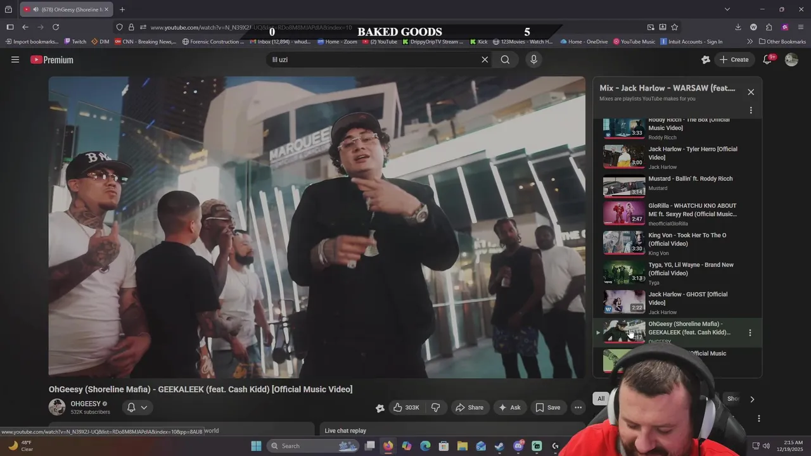Clear the 'lil uzi' search text
Viewport: 811px width, 456px height.
pyautogui.click(x=485, y=60)
